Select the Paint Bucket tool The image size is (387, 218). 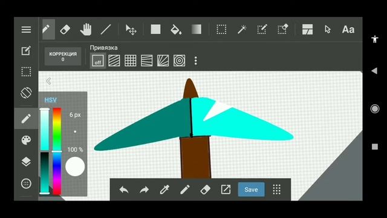click(176, 30)
